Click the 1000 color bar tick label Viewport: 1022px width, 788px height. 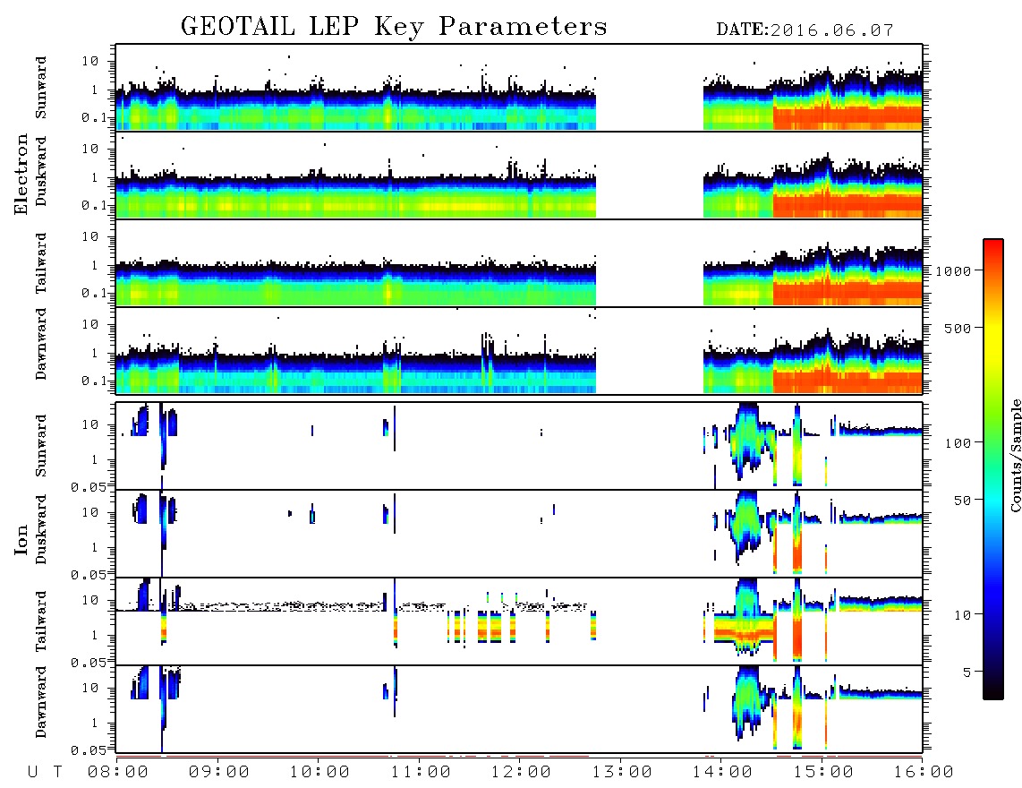click(x=953, y=270)
